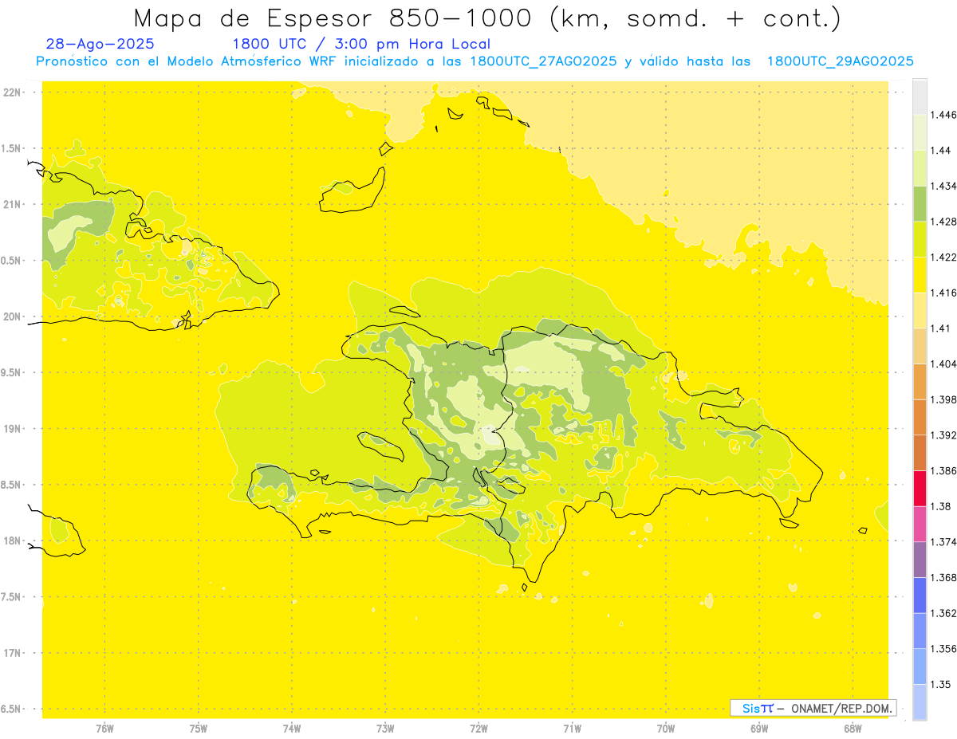Screen dimensions: 957x739
Task: Click the legend value '1.374'
Action: [x=942, y=542]
